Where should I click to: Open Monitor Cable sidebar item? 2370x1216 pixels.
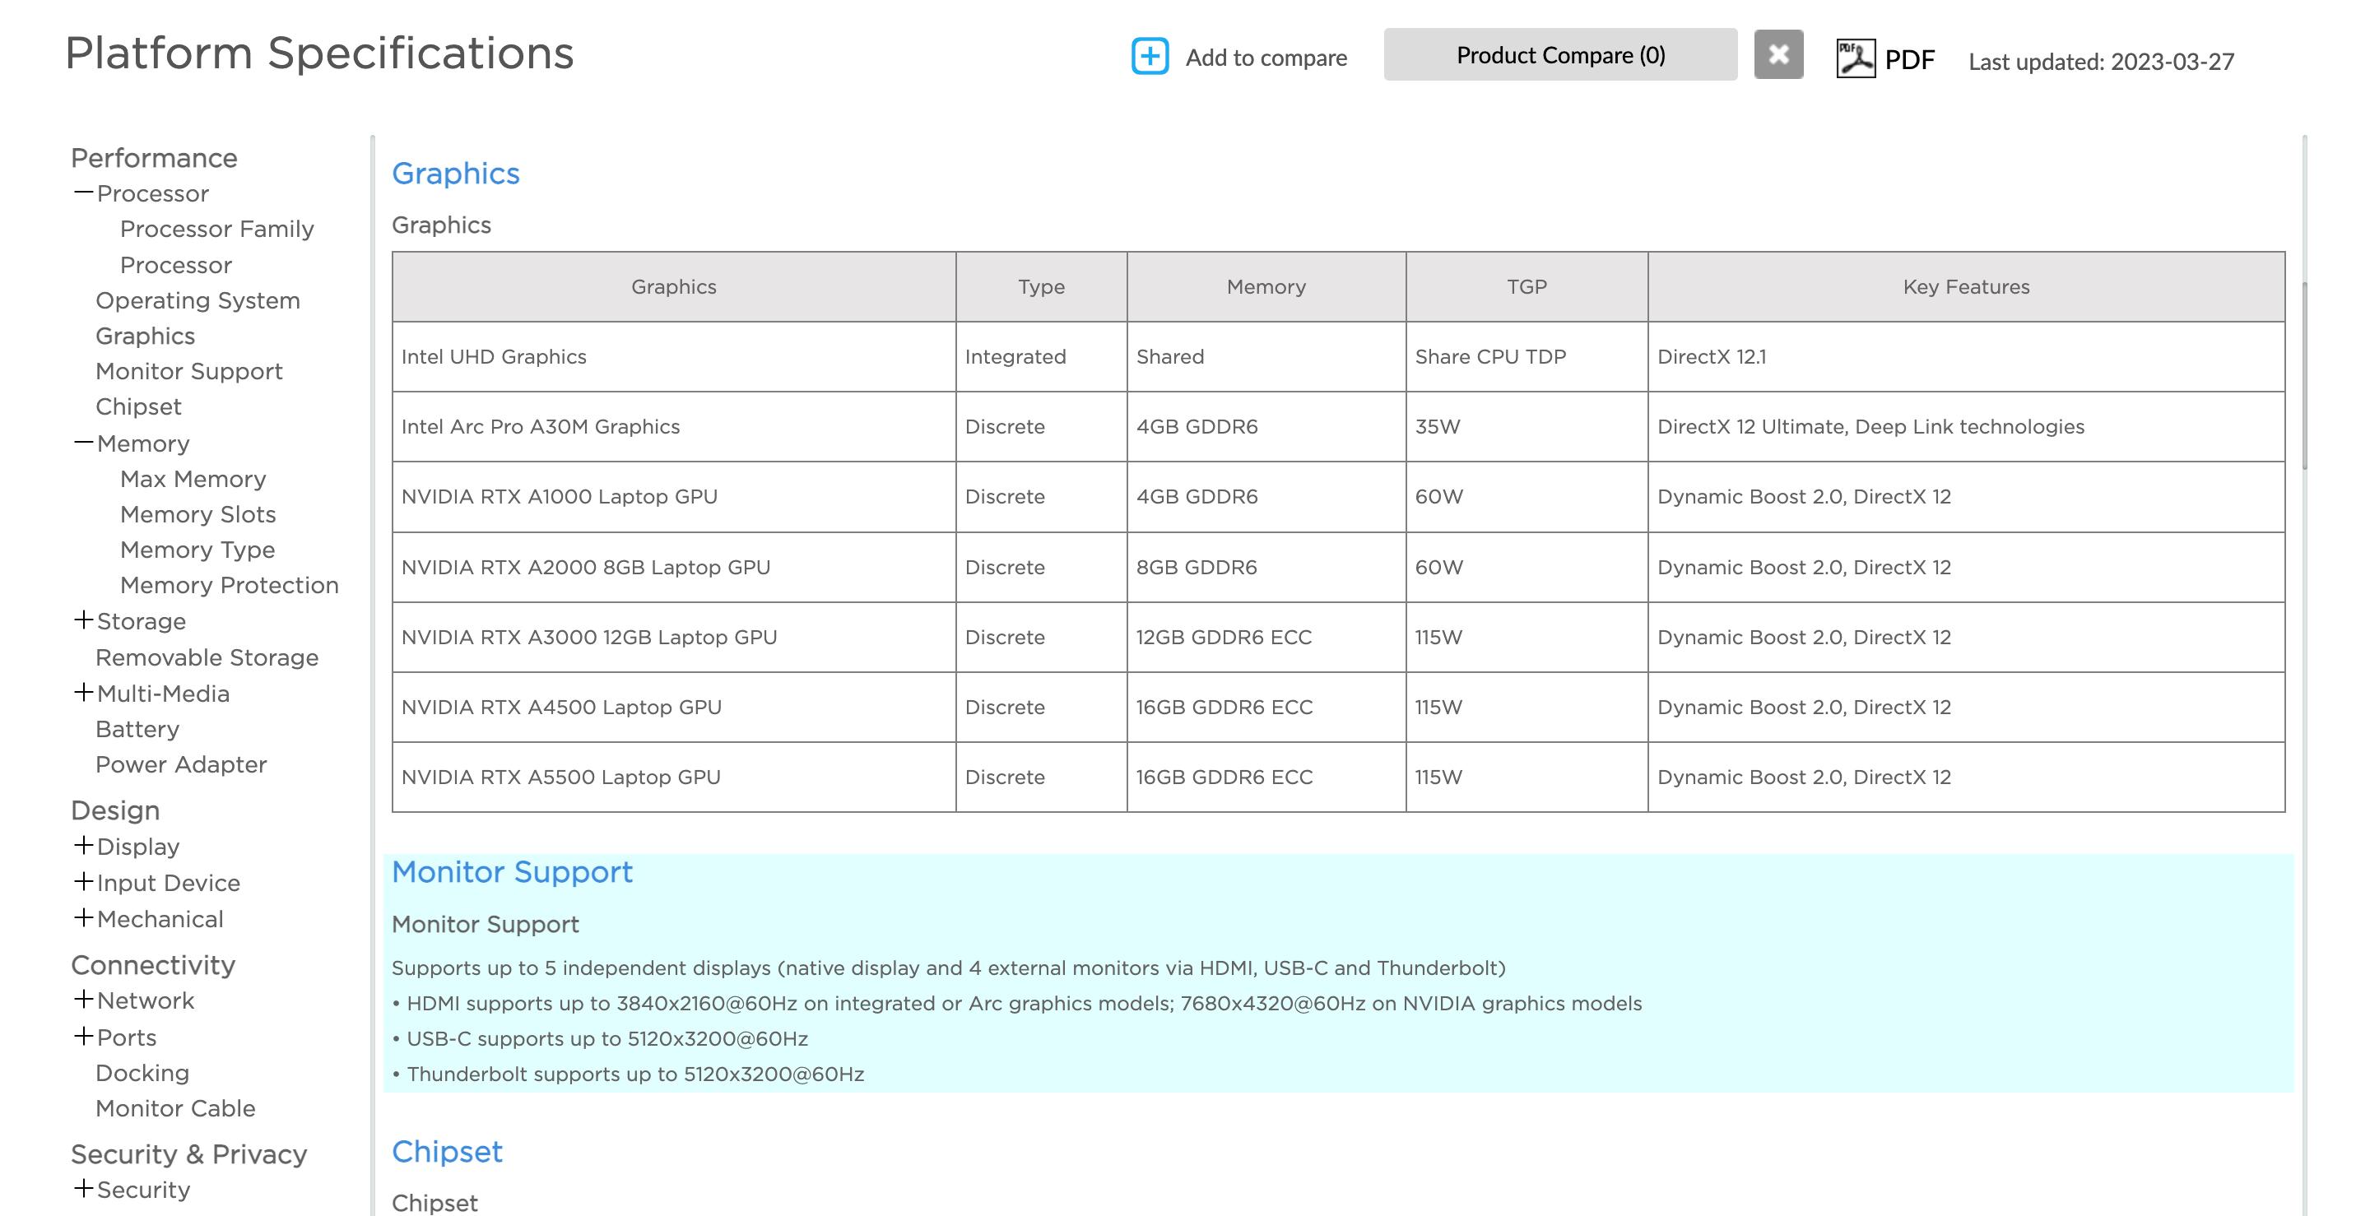coord(174,1108)
